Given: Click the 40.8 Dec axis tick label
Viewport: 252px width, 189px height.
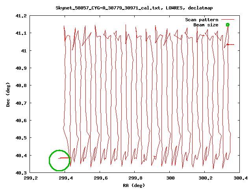Looking at the screenshot, I should pos(21,85).
